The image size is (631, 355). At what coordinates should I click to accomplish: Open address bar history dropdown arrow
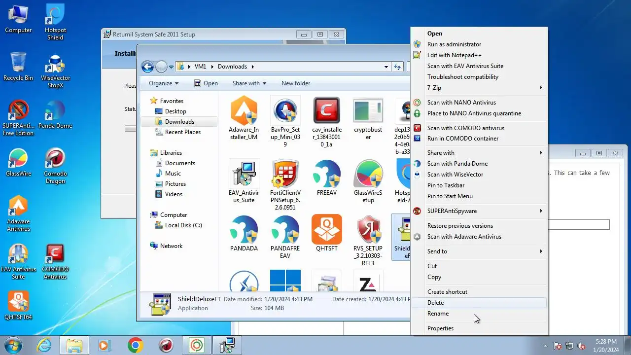[386, 67]
